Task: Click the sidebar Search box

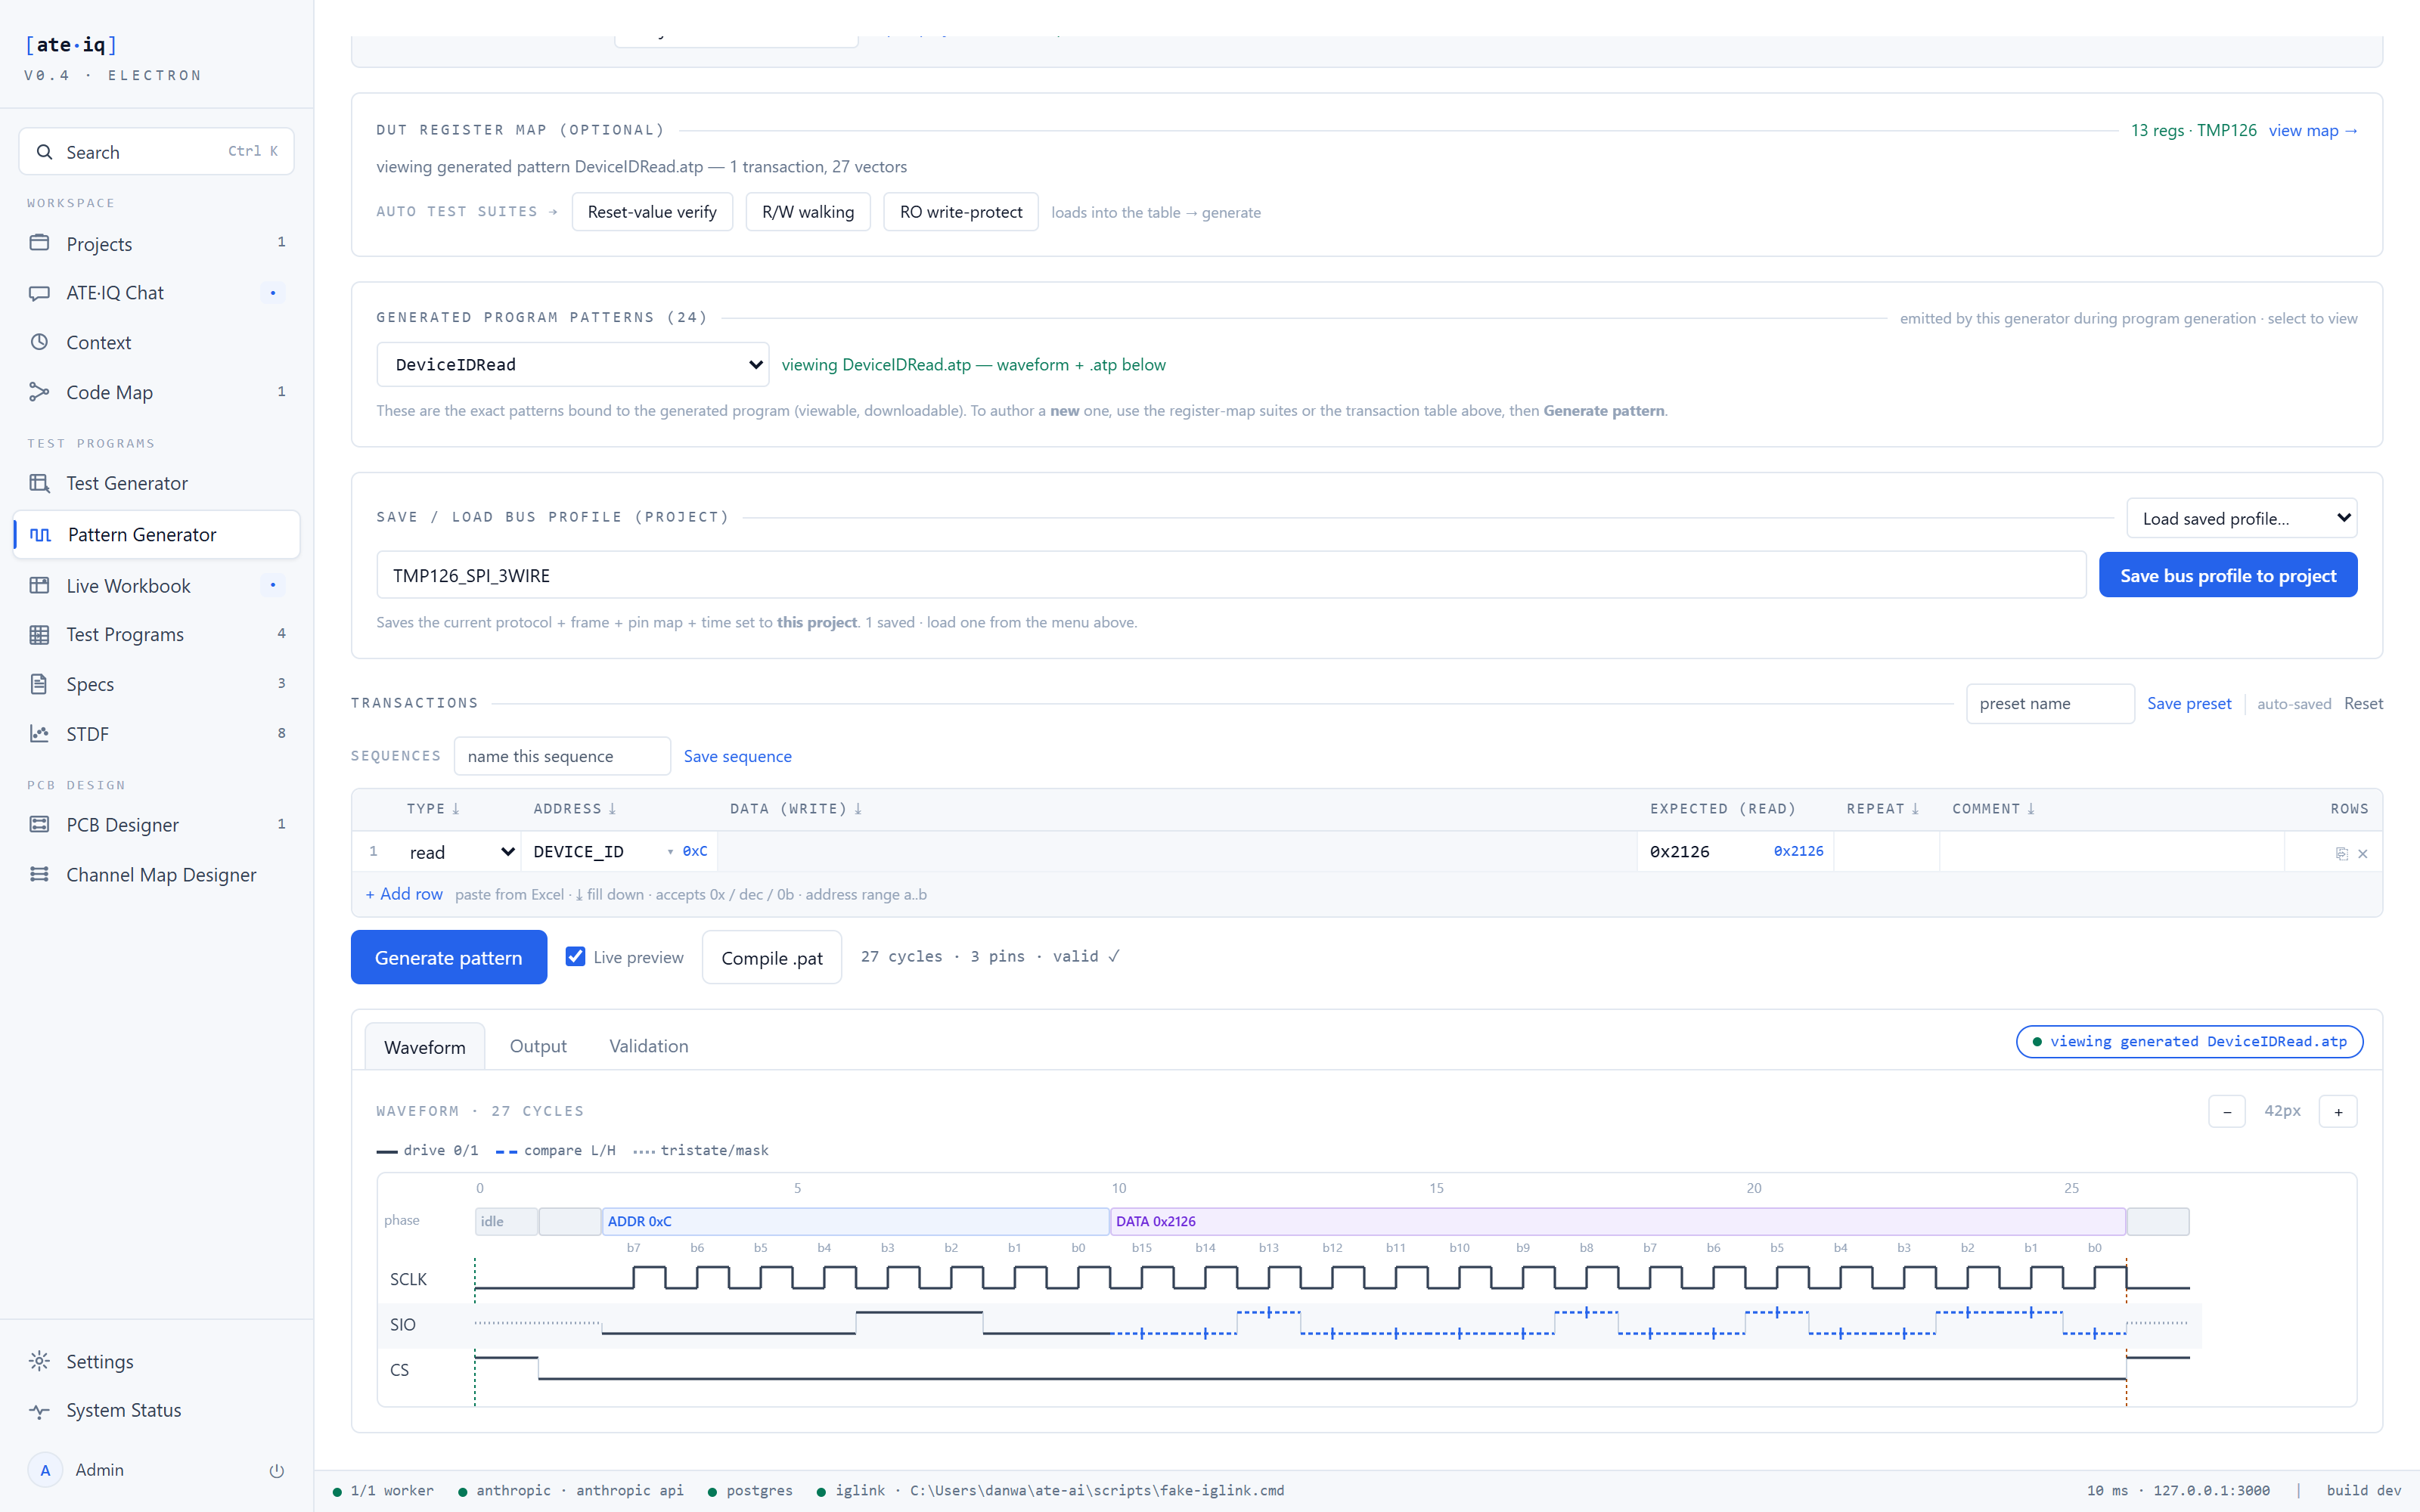Action: 157,151
